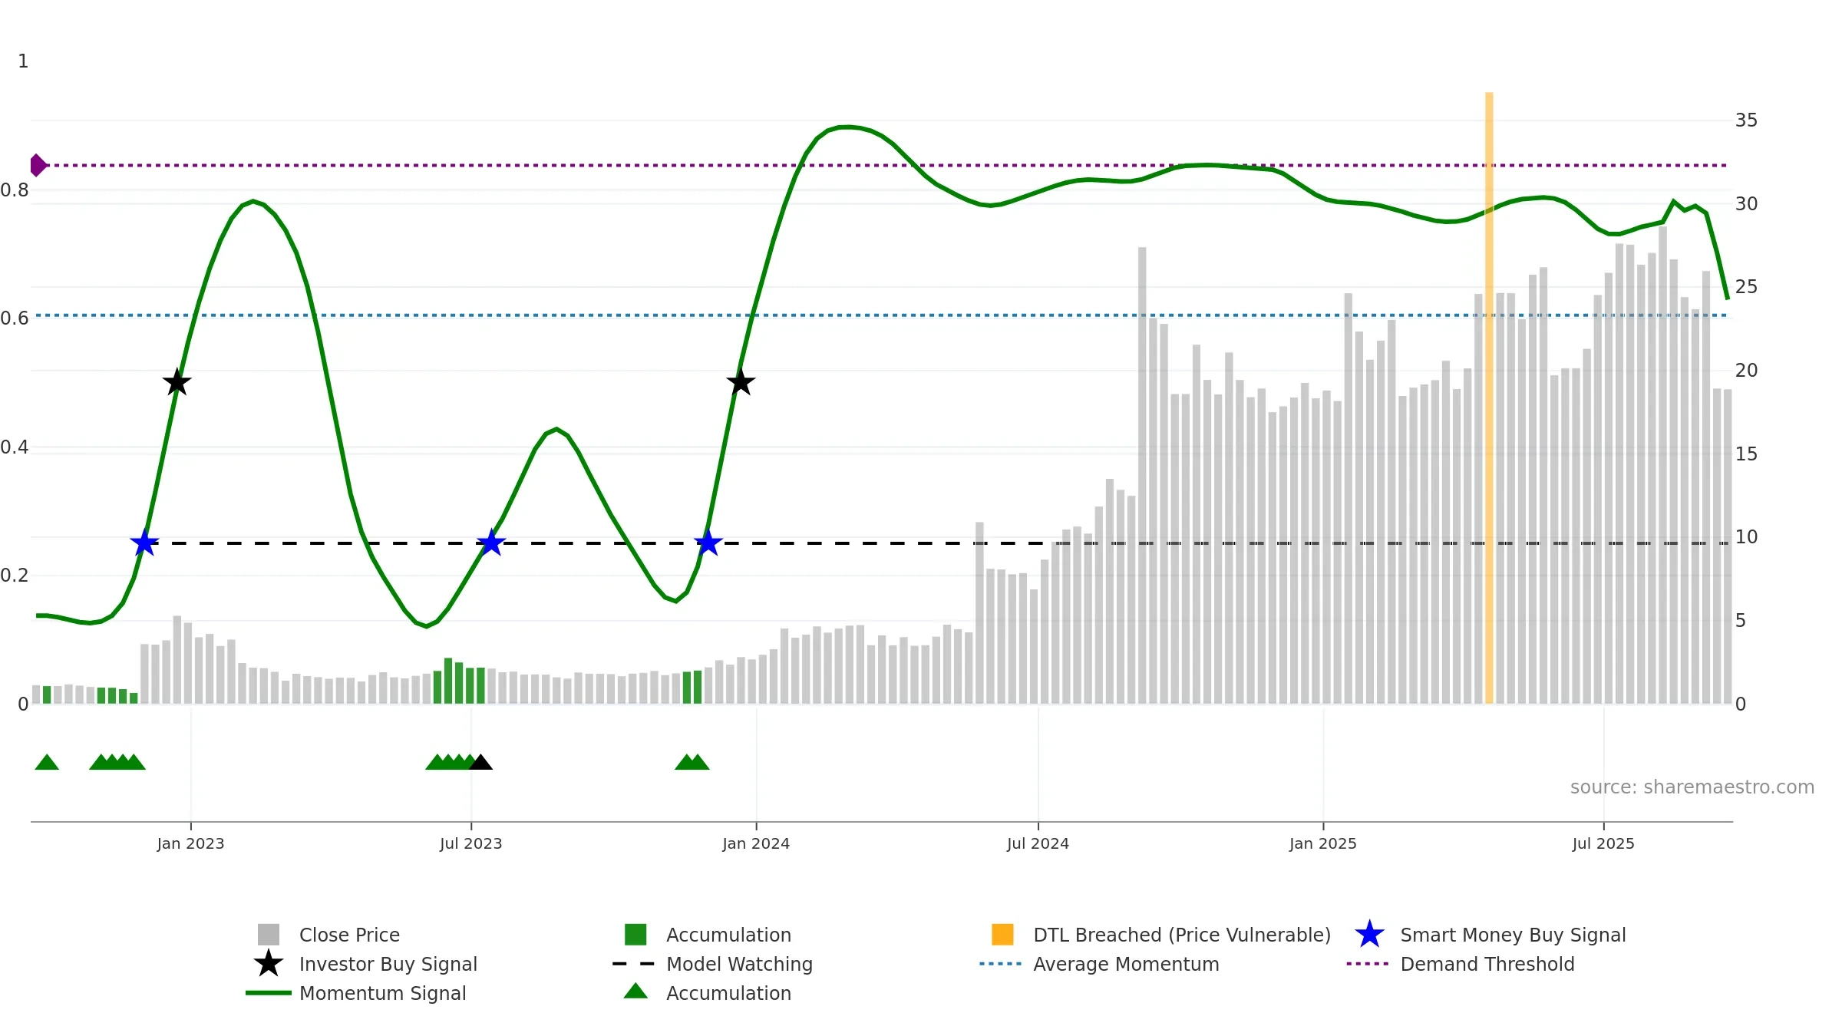
Task: Click the green triangle Accumulation legend icon
Action: pyautogui.click(x=635, y=991)
